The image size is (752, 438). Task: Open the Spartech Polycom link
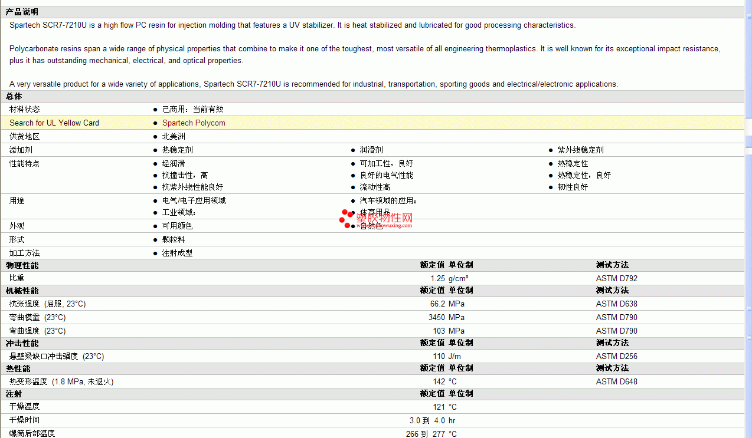pos(194,123)
